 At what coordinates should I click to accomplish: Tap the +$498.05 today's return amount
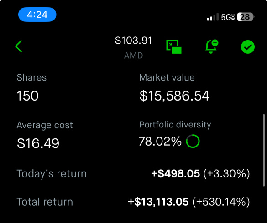pos(176,173)
